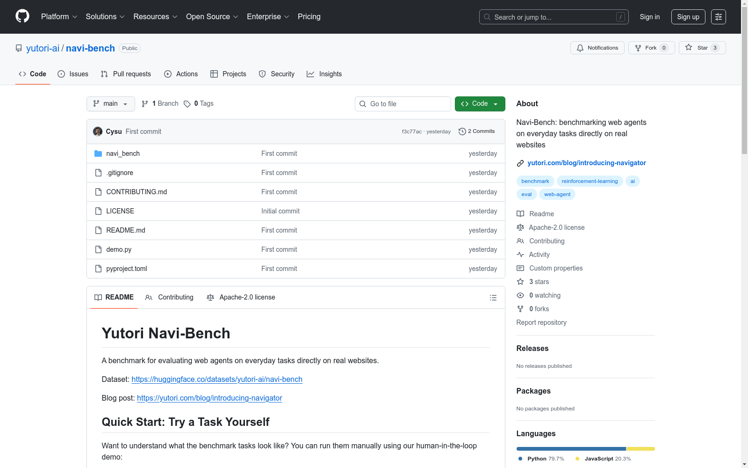Viewport: 748px width, 468px height.
Task: Switch to the Insights tab
Action: [324, 74]
